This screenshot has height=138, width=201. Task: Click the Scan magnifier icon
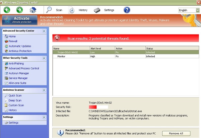click(x=49, y=10)
